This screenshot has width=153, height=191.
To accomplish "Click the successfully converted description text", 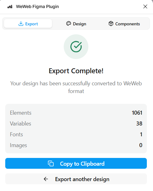I will (76, 87).
